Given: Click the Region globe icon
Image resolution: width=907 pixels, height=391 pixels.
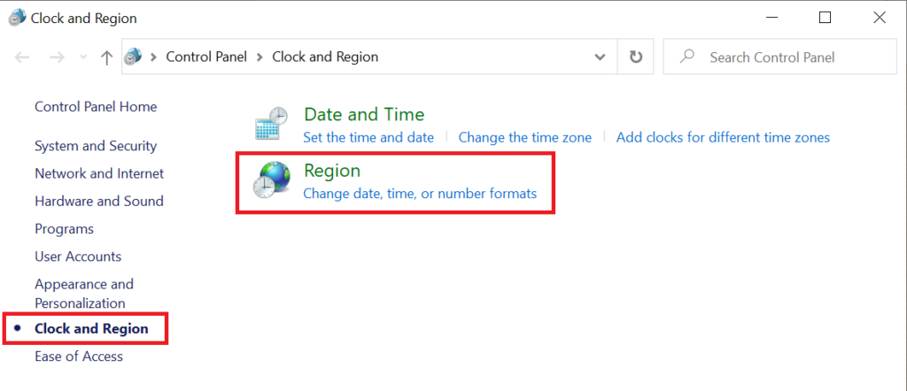Looking at the screenshot, I should (271, 180).
